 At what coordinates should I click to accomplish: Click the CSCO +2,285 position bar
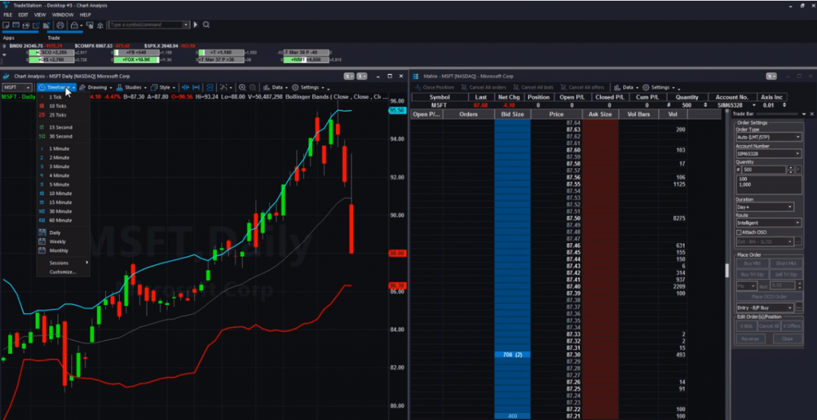point(52,53)
